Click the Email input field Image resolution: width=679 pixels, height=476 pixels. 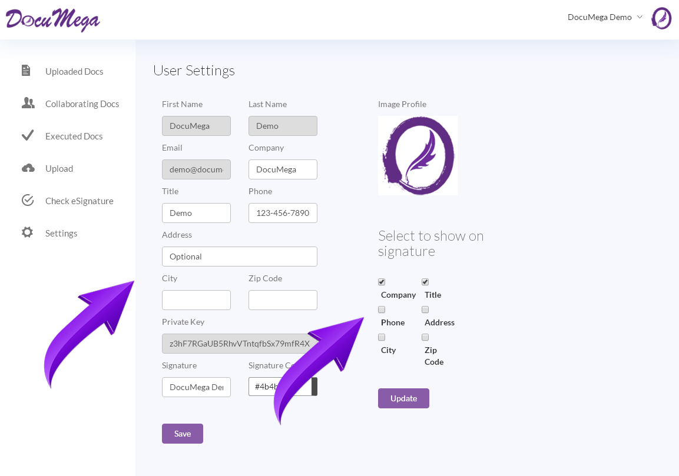196,169
